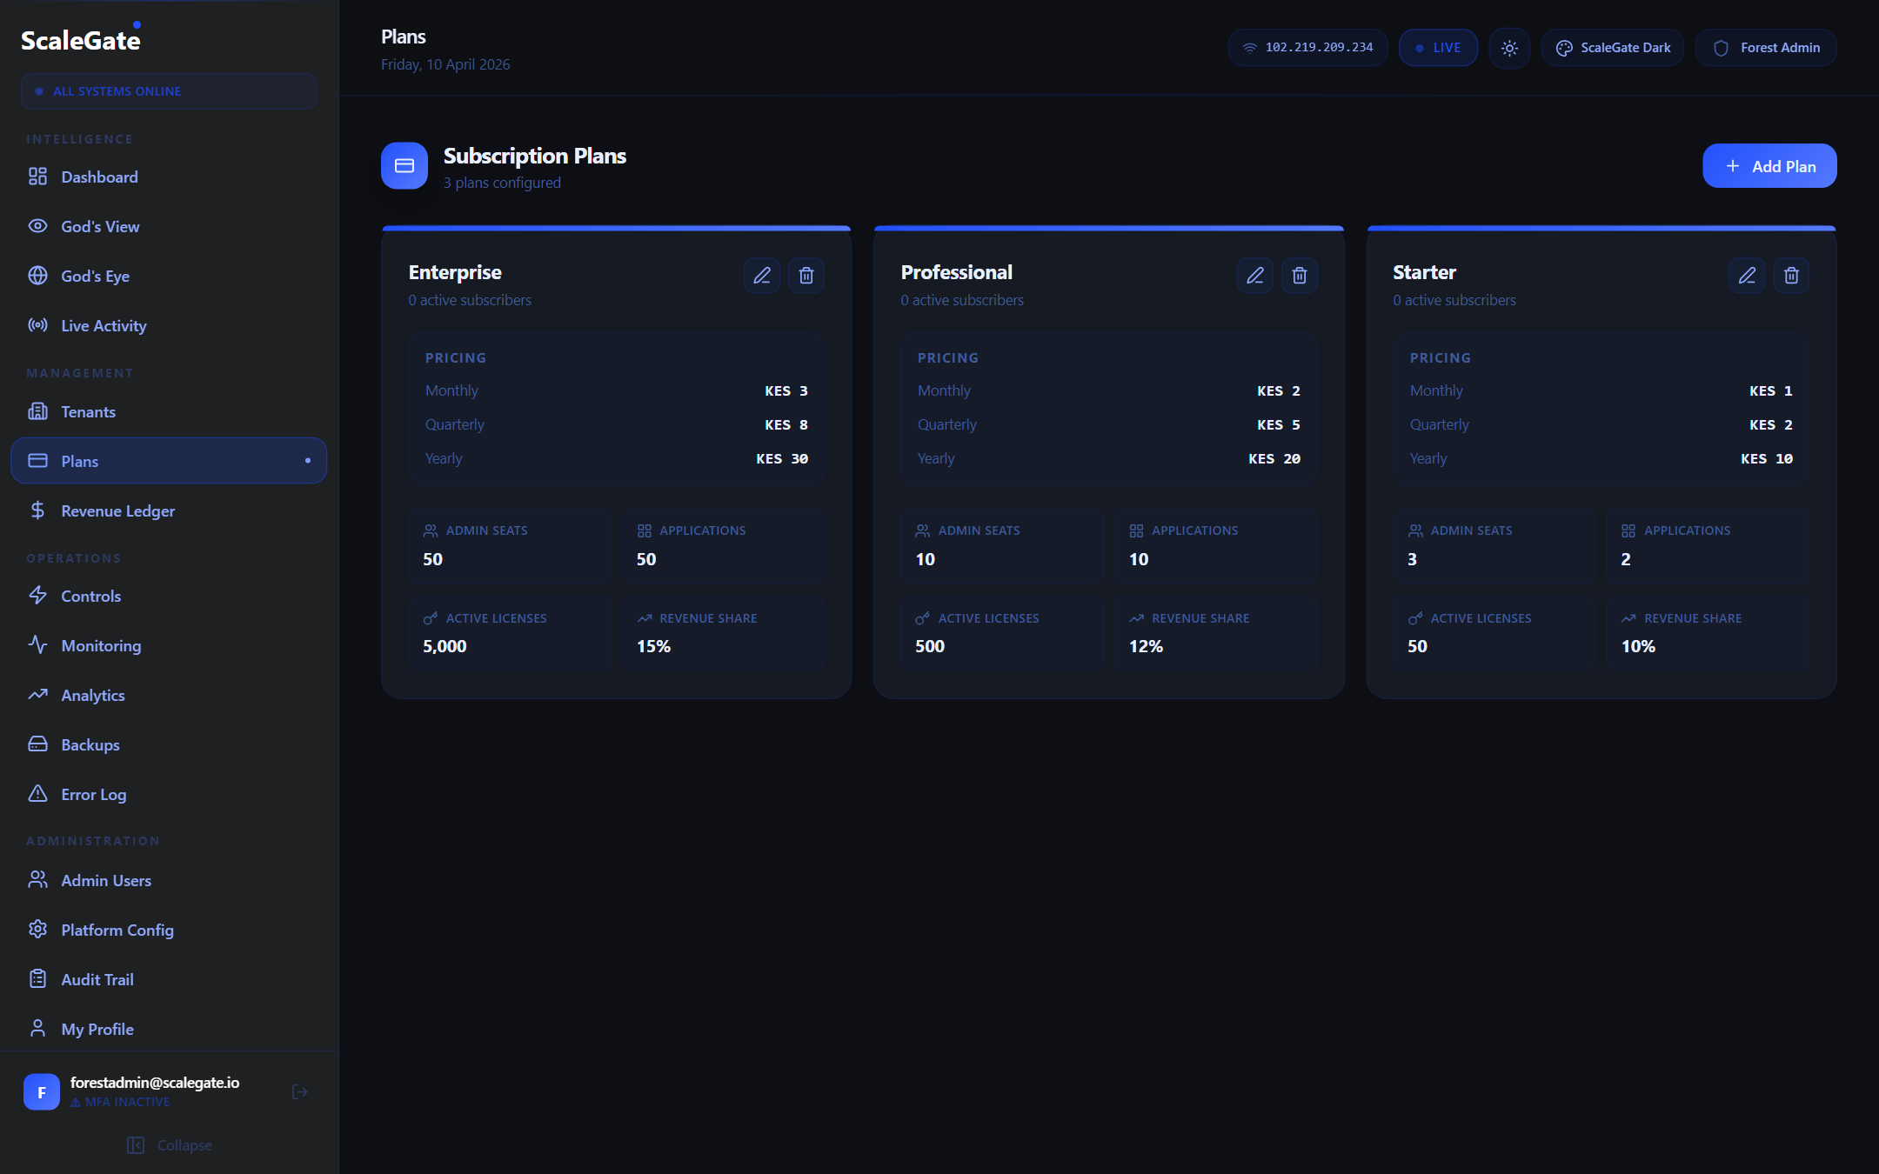
Task: Click the IP address chip 102.219.209.234
Action: (1307, 48)
